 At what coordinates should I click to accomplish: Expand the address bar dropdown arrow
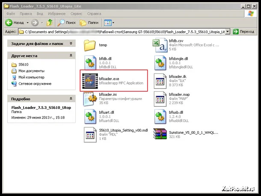tap(227, 32)
